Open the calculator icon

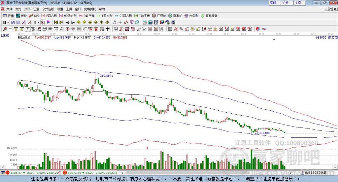pos(151,22)
